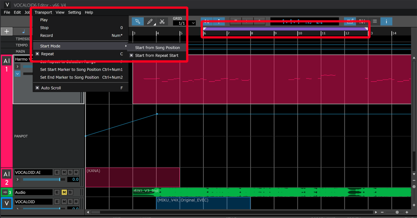Screen dimensions: 417x218
Task: Click the horizontal scrollbar right arrow
Action: click(376, 212)
